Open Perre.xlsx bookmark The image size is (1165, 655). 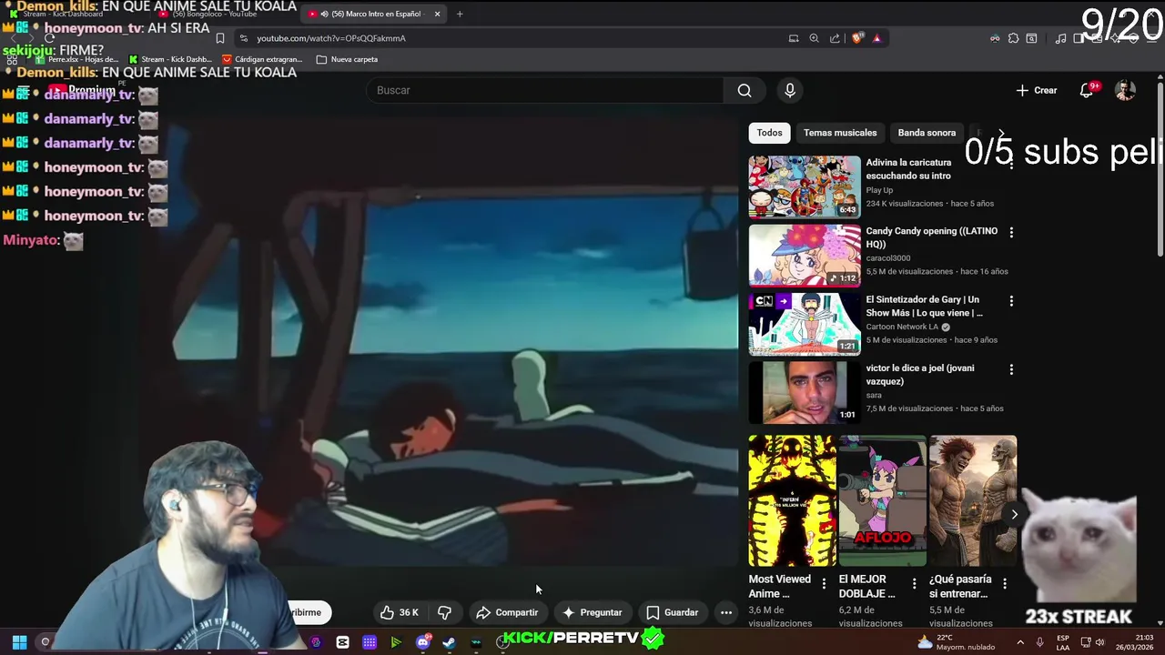pyautogui.click(x=76, y=59)
